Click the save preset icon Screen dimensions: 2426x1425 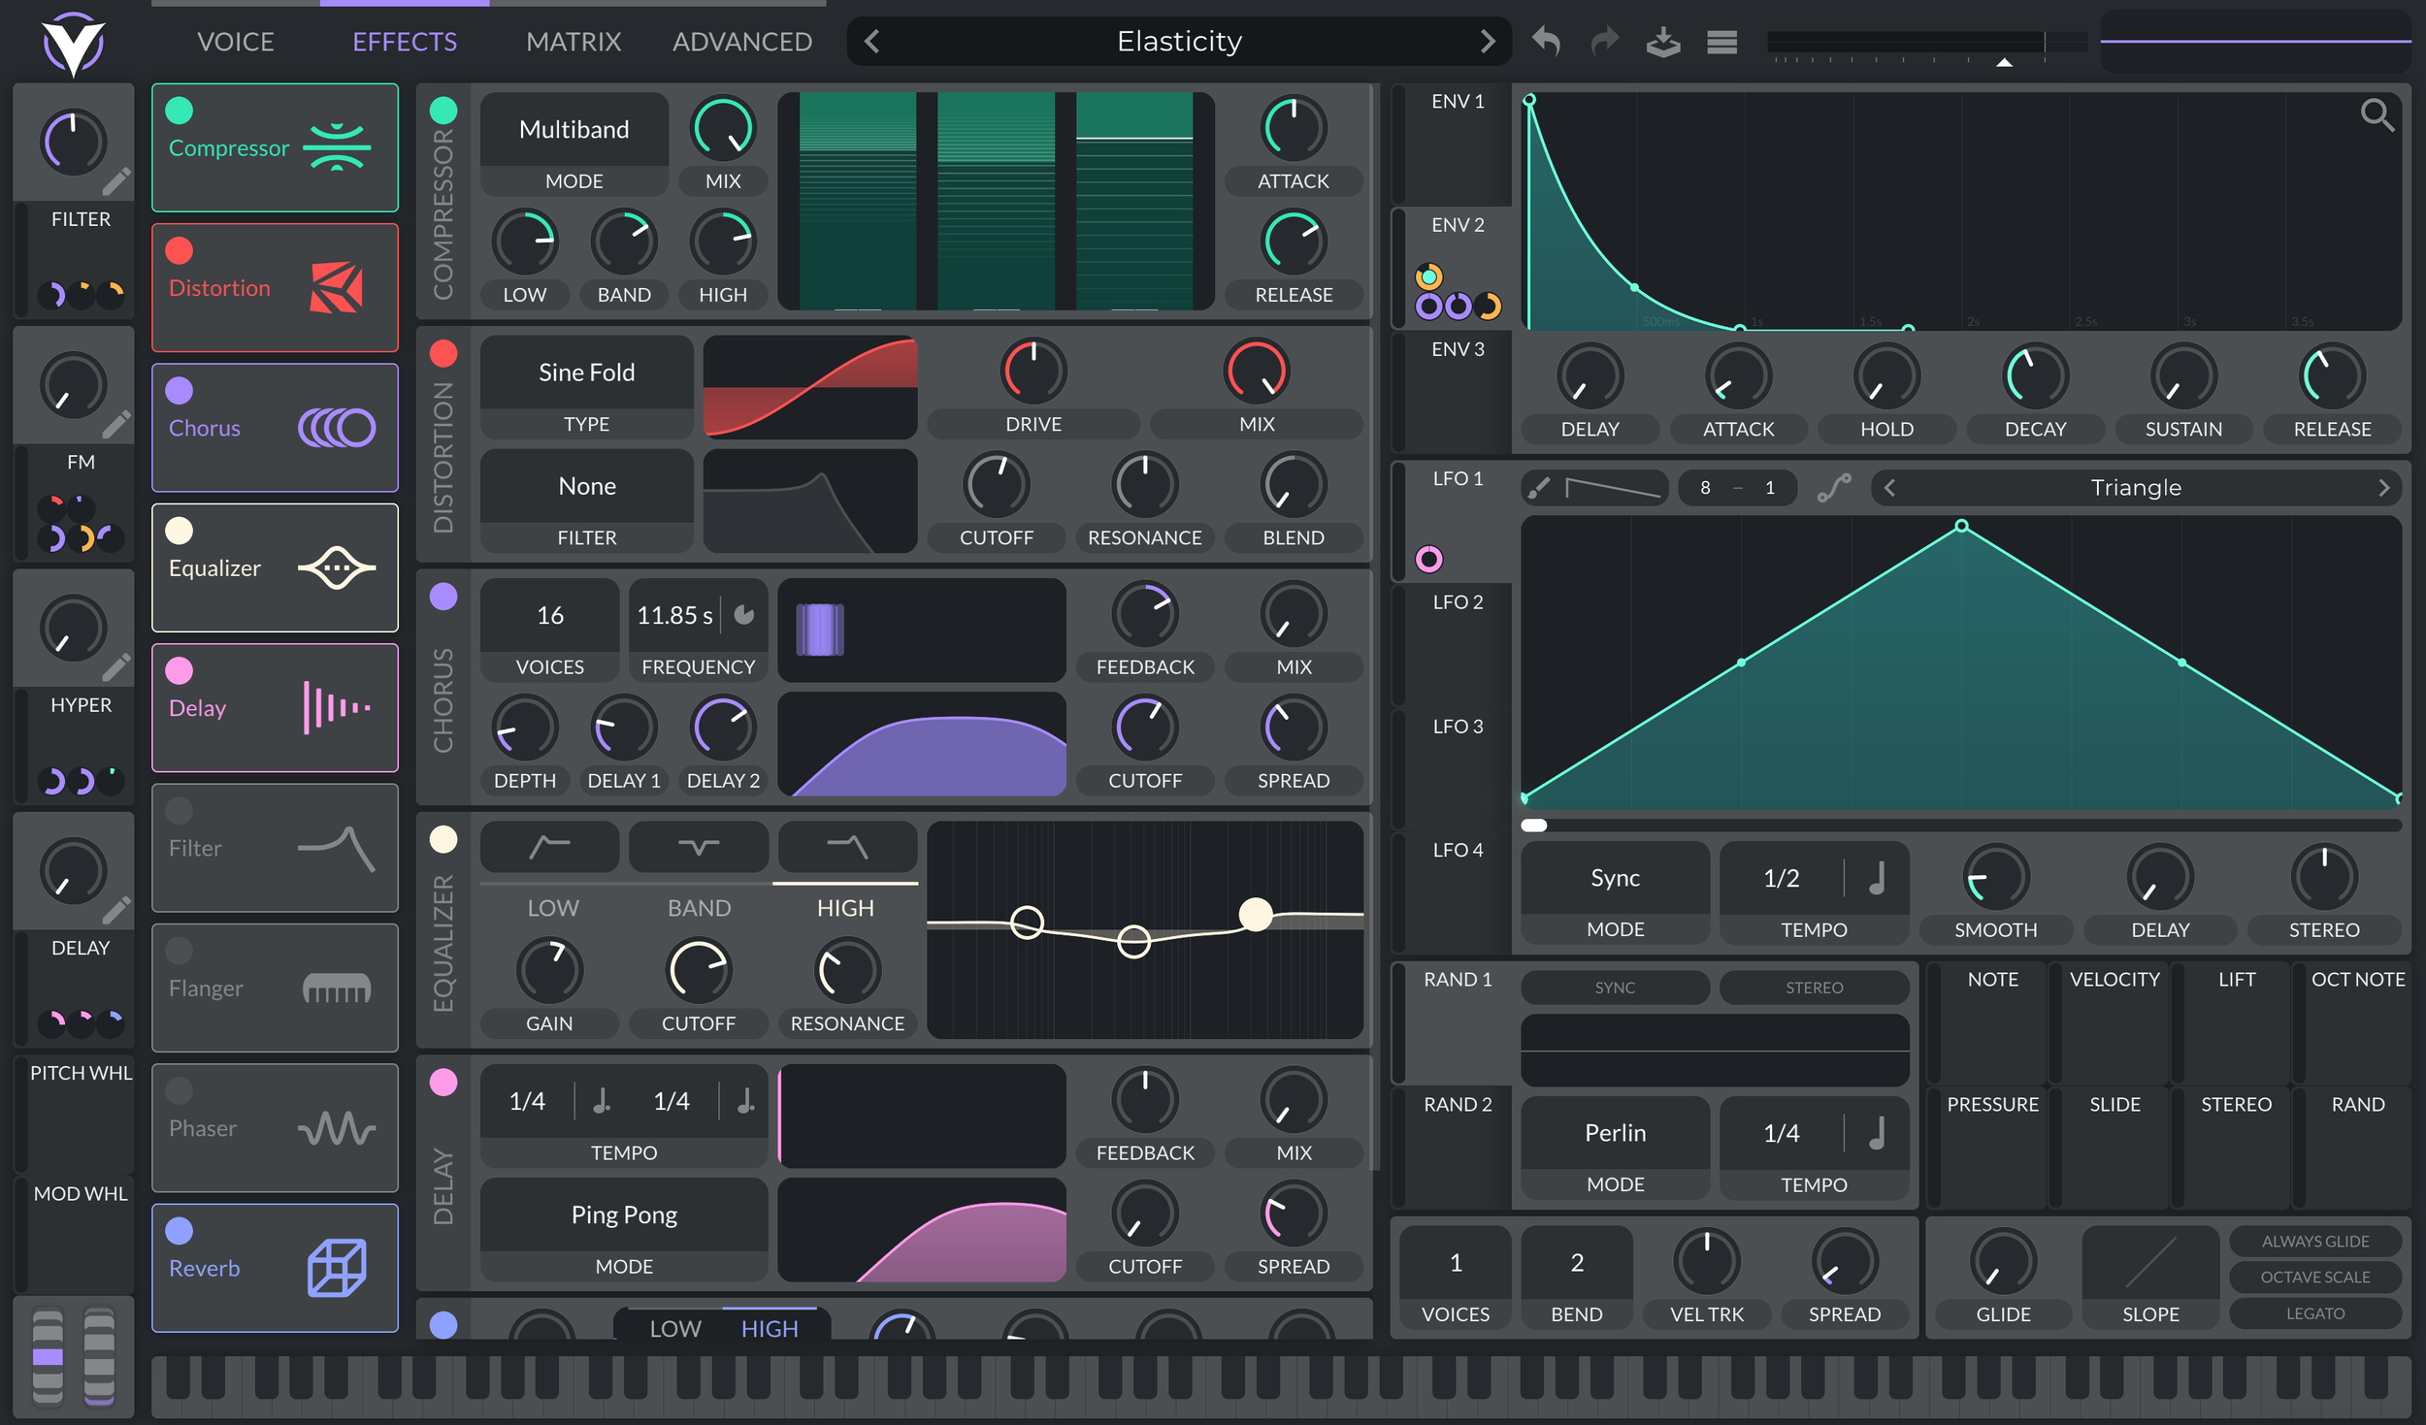(x=1663, y=42)
